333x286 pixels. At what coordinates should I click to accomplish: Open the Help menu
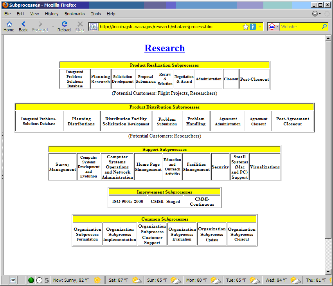[111, 14]
